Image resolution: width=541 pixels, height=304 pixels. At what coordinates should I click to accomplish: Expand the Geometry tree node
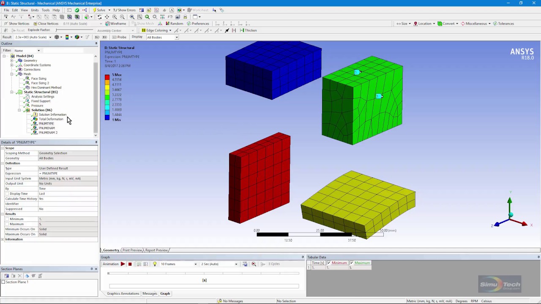pyautogui.click(x=12, y=60)
